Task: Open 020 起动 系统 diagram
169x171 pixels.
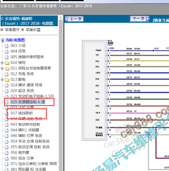Action: [22, 91]
